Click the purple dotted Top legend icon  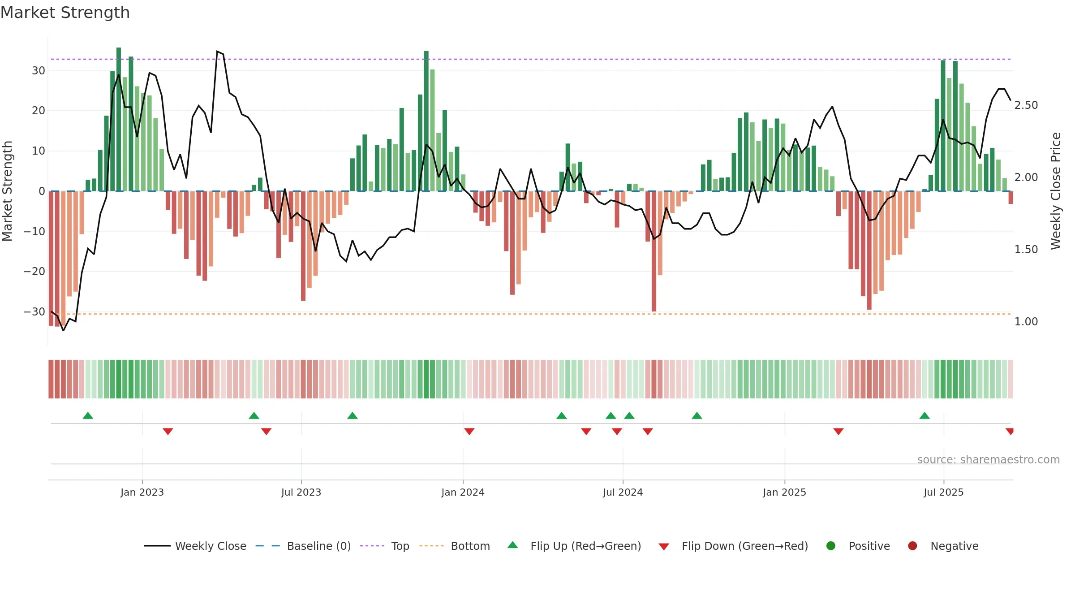tap(372, 546)
